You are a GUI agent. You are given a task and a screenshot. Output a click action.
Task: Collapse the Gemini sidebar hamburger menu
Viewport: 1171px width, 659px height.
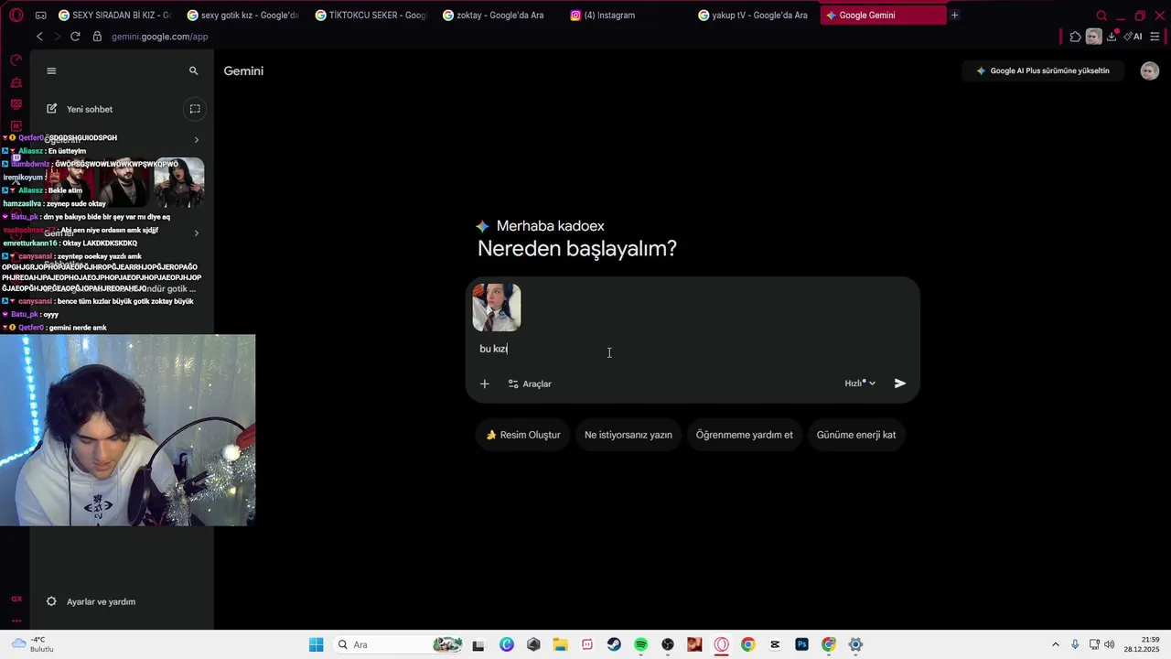(51, 70)
